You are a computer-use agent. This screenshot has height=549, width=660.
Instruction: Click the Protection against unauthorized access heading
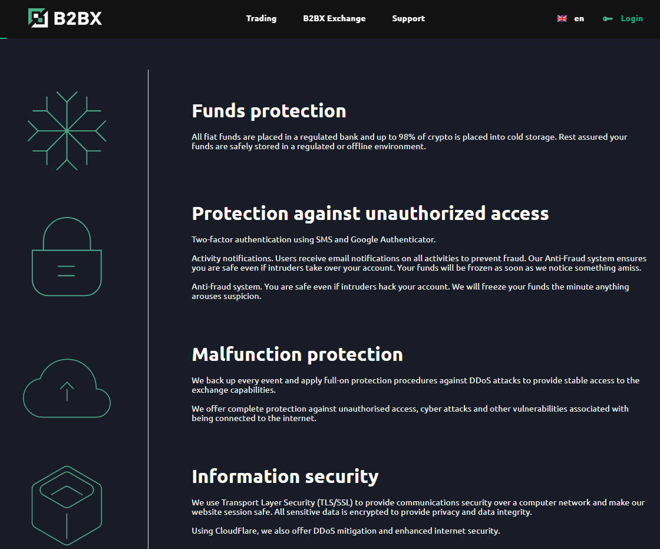click(x=370, y=213)
